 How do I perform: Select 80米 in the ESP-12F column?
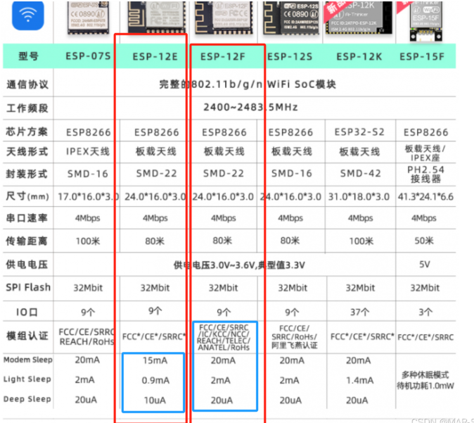pyautogui.click(x=222, y=241)
